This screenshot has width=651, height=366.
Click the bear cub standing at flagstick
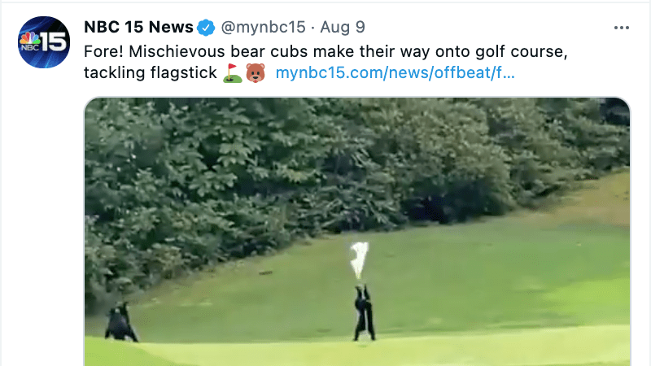tap(365, 313)
